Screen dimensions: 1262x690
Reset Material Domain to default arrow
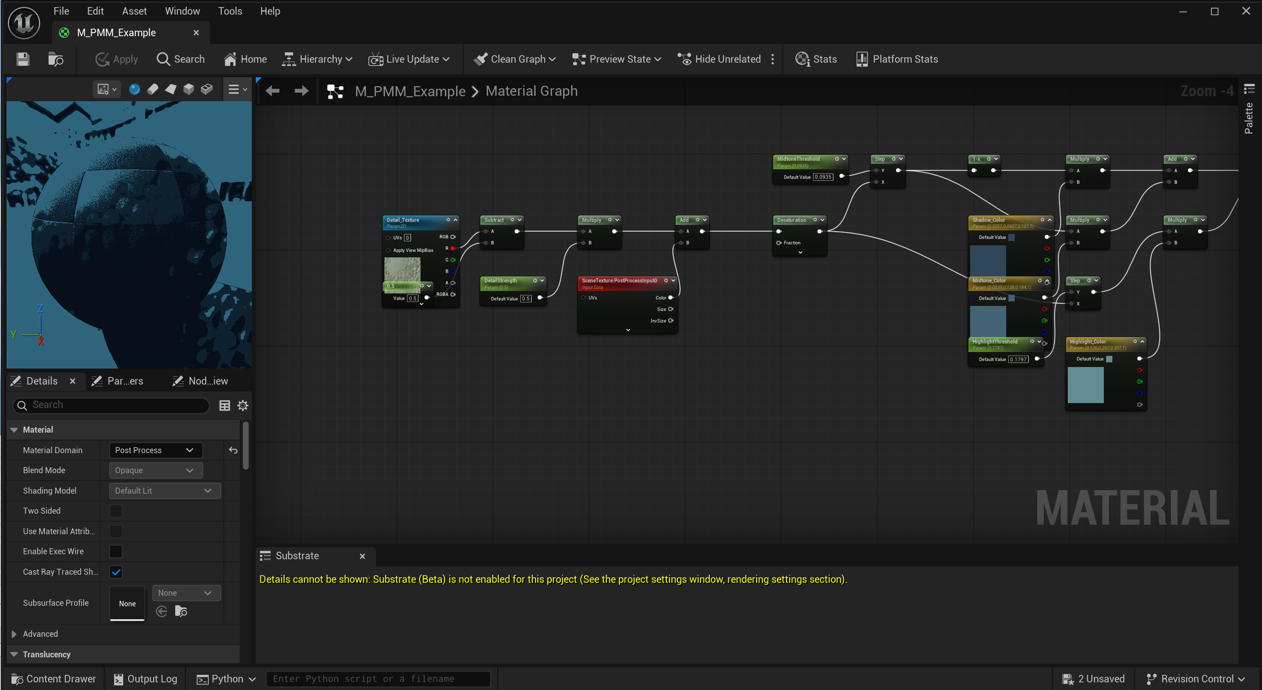pos(233,450)
